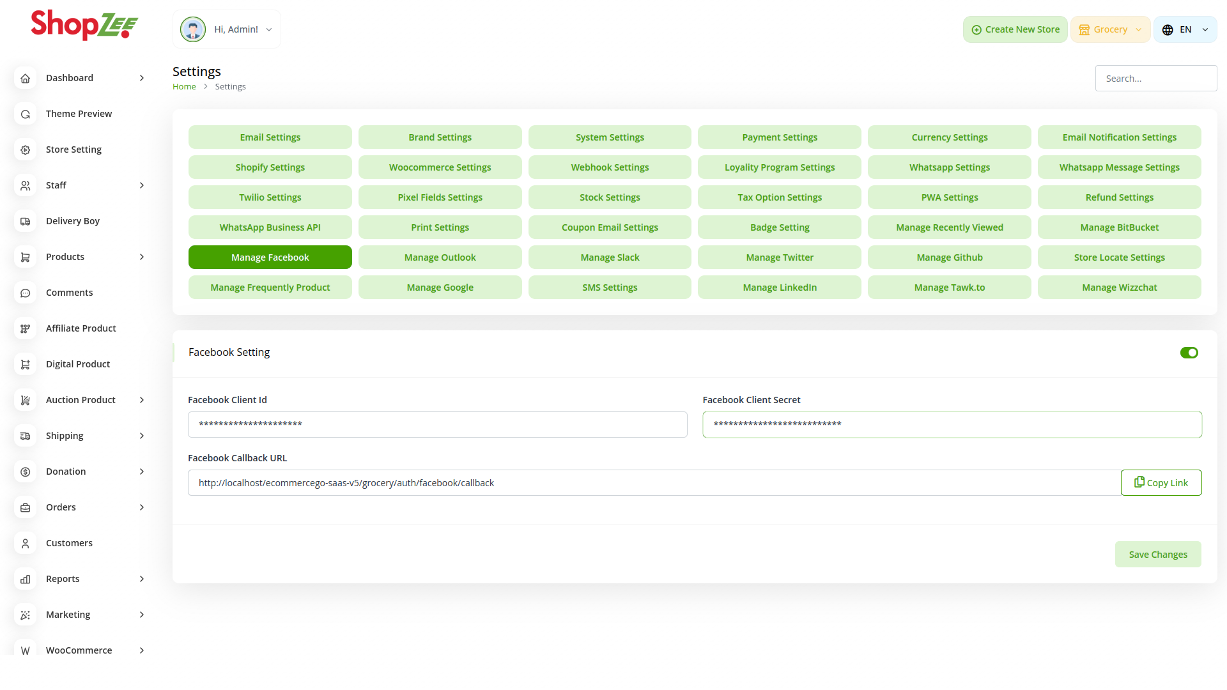Open the Grocery store dropdown
This screenshot has width=1227, height=690.
tap(1110, 29)
